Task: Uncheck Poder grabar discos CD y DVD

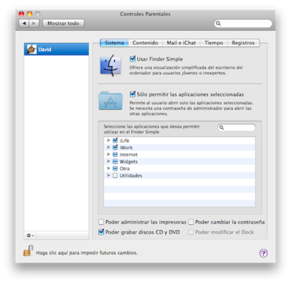Action: (x=101, y=232)
